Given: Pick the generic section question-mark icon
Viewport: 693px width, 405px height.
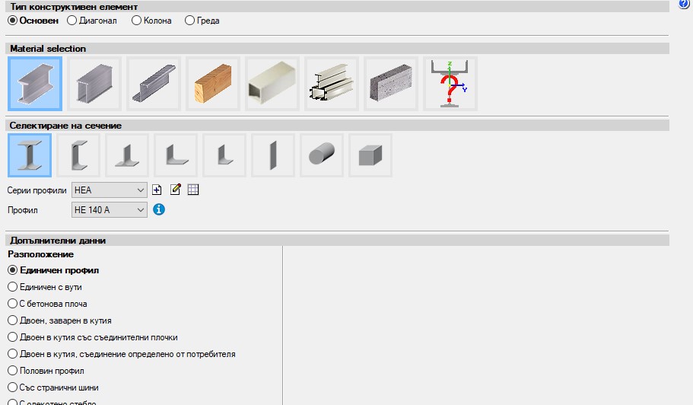Looking at the screenshot, I should (x=450, y=84).
